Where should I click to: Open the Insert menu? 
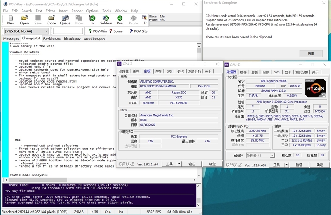coord(63,11)
